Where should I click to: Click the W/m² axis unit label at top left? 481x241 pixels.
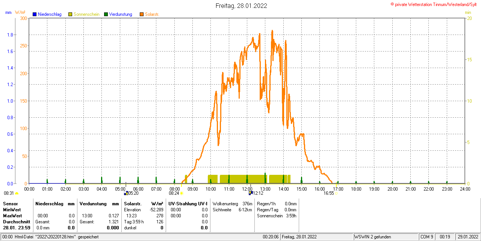tap(20, 12)
